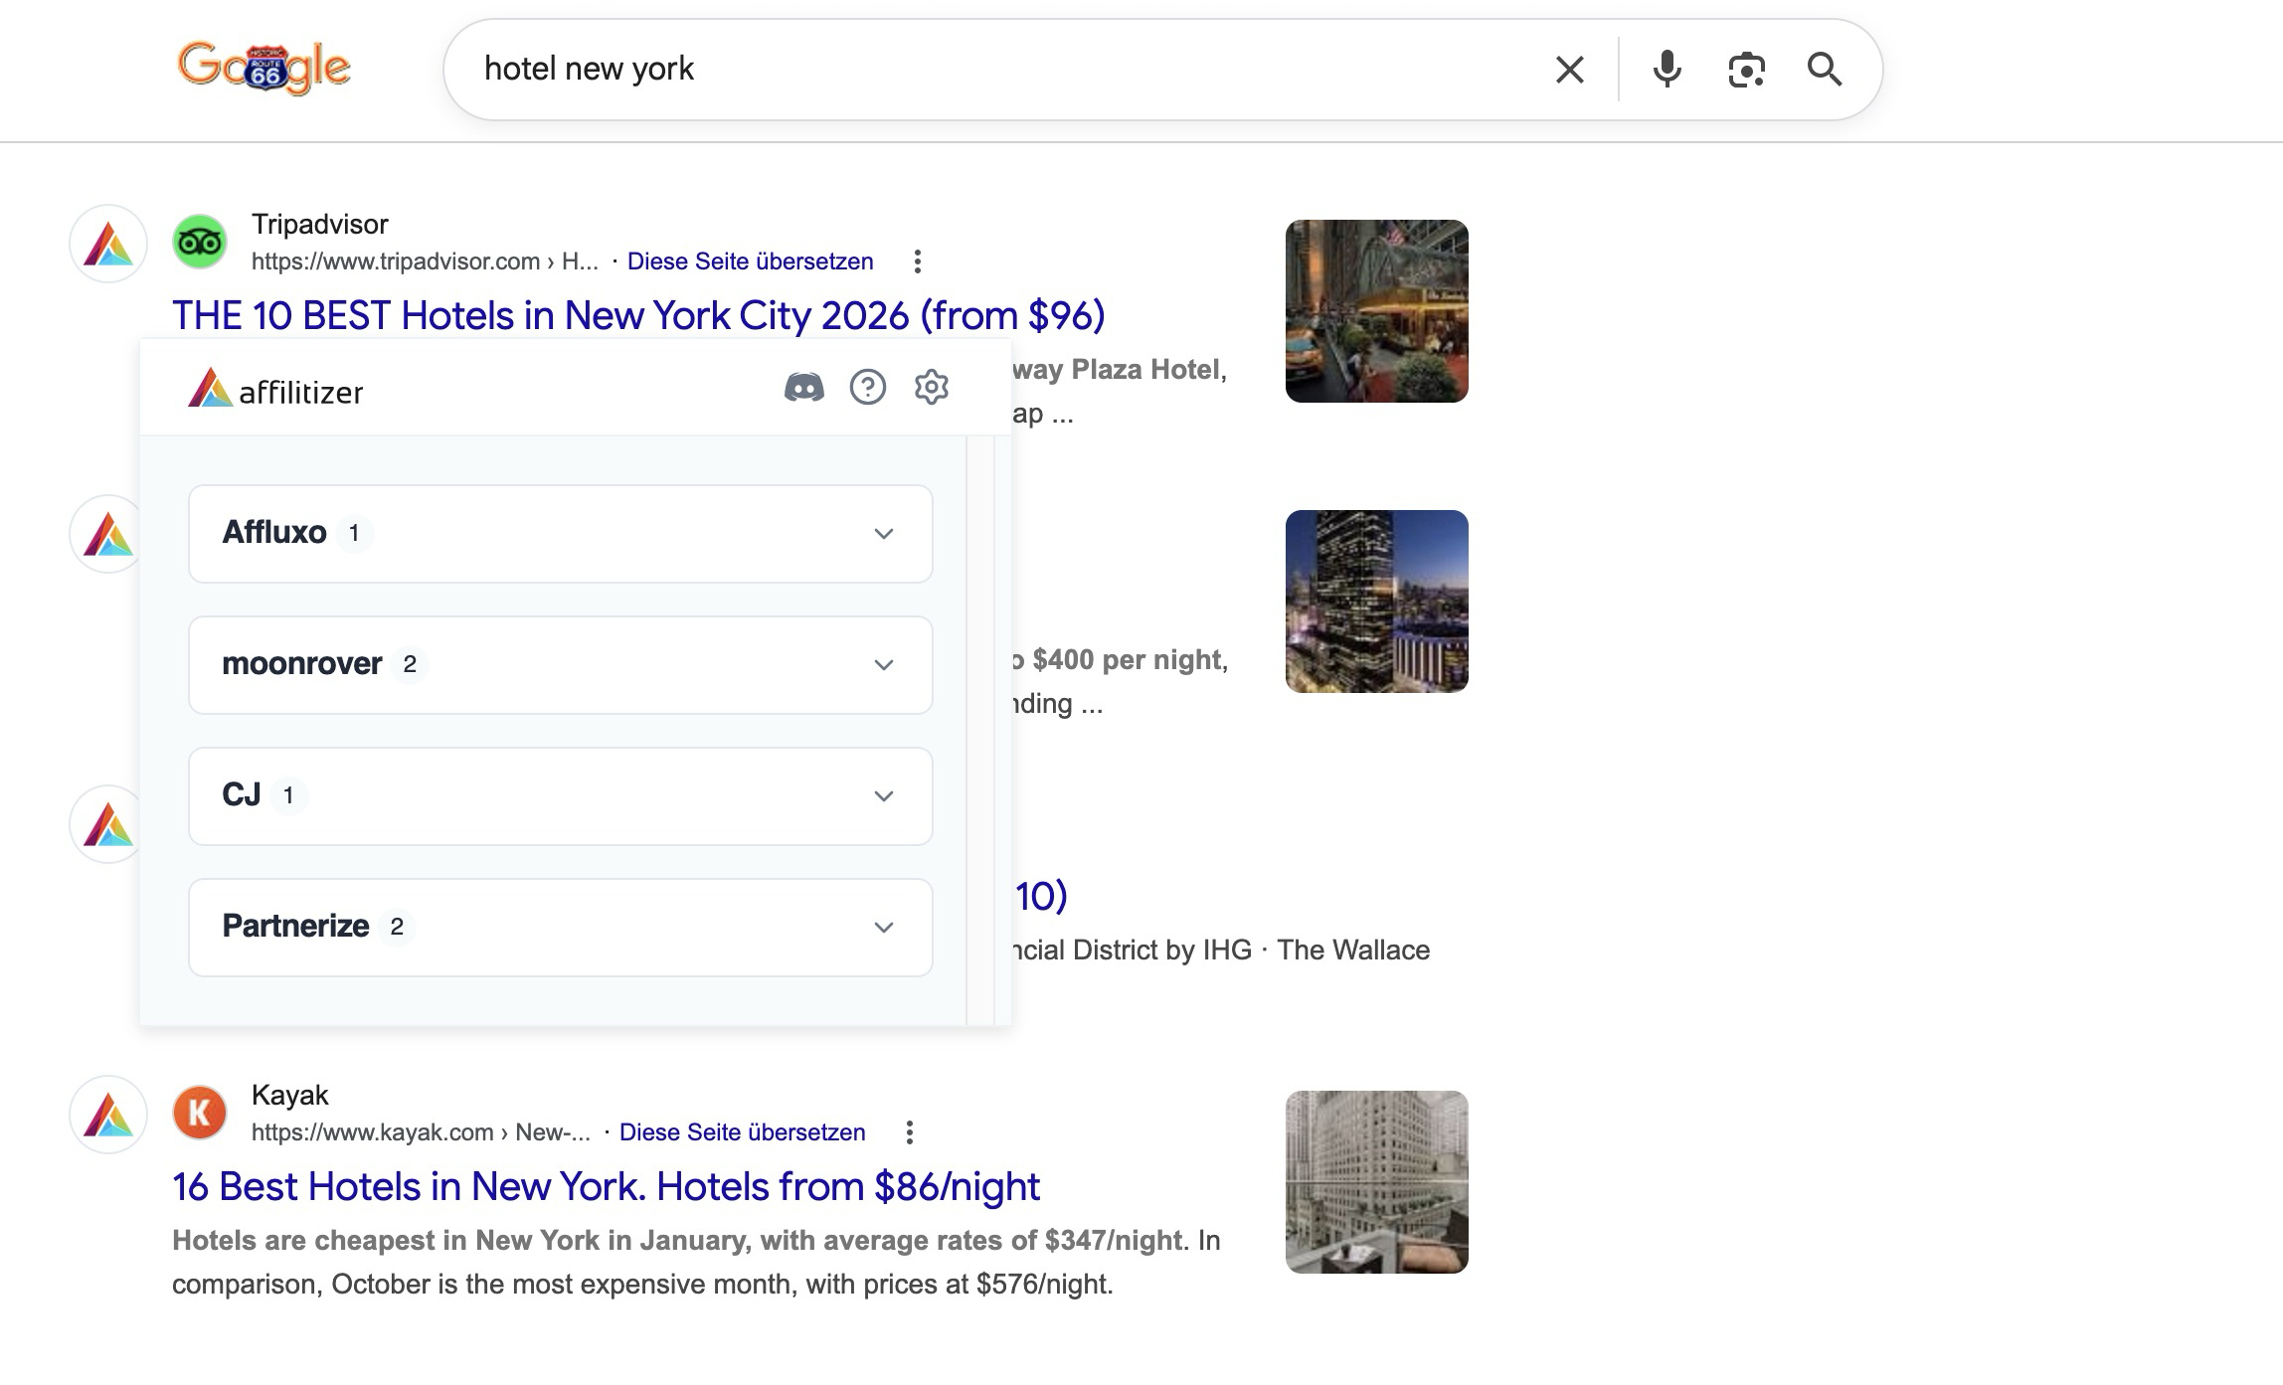Open Kayak result building thumbnail

(1377, 1182)
